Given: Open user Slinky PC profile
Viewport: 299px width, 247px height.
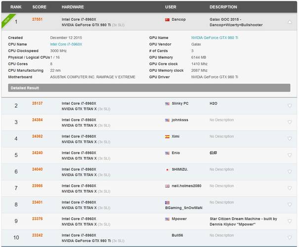Looking at the screenshot, I should pos(180,103).
